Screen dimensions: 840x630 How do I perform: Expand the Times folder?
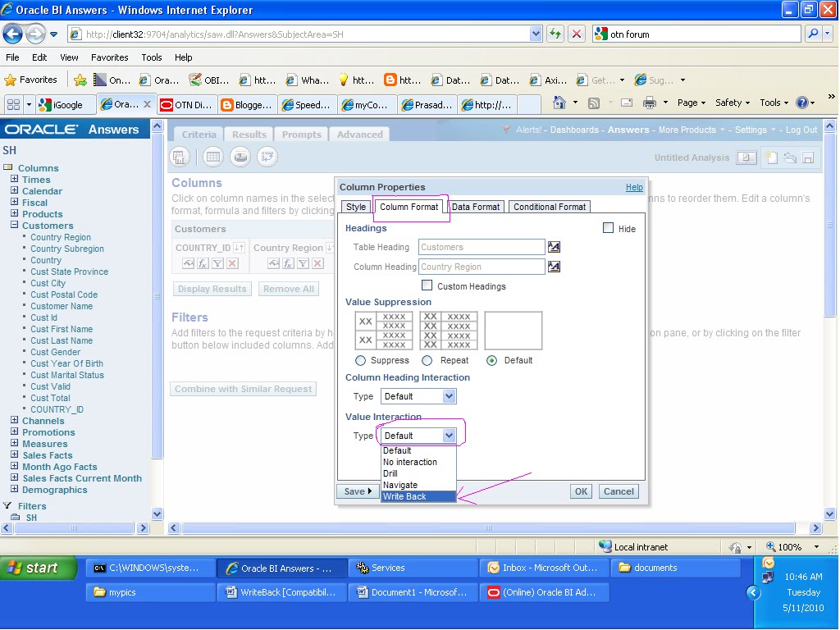(x=15, y=179)
